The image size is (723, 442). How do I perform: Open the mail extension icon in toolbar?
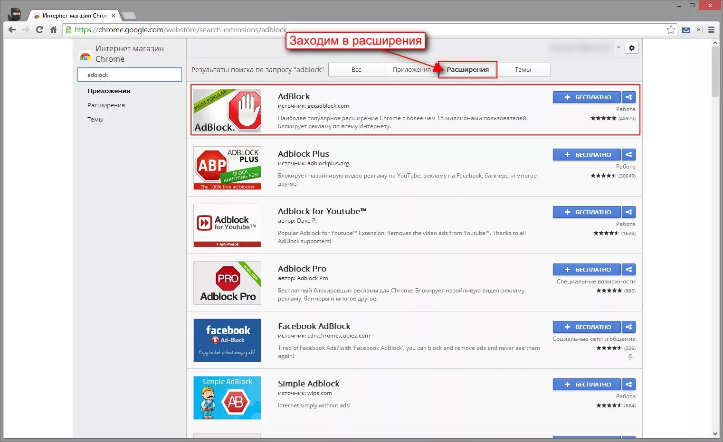pos(686,30)
